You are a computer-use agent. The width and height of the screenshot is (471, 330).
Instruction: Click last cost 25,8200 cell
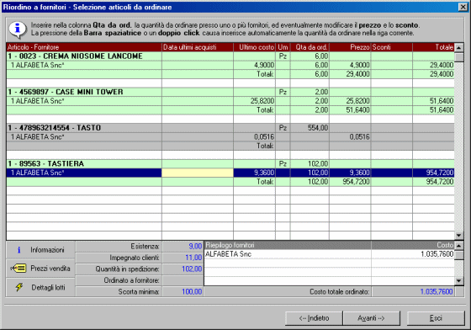pyautogui.click(x=254, y=101)
